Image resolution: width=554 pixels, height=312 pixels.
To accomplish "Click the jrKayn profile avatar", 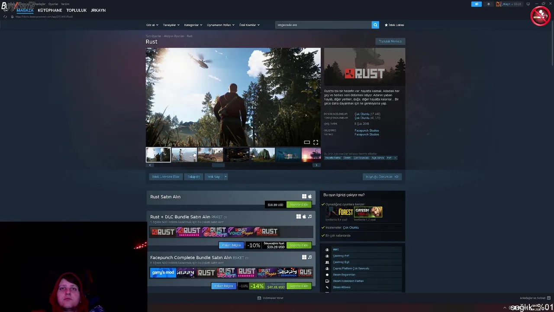I will pos(498,4).
